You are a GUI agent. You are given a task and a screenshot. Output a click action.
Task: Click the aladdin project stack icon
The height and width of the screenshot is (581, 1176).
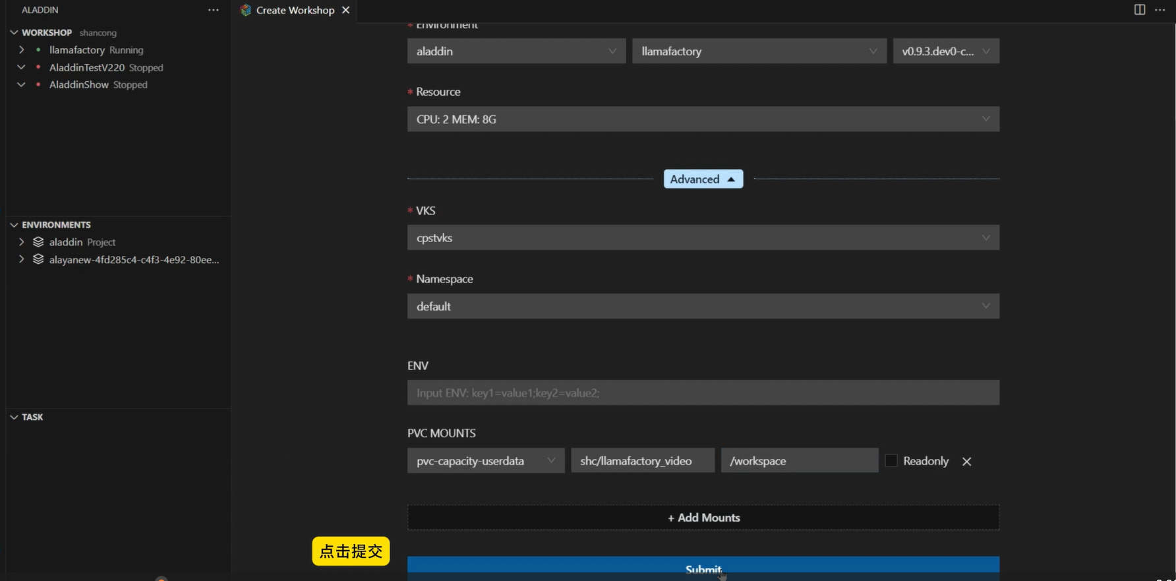38,242
